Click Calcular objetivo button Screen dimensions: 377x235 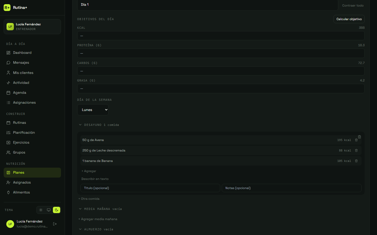pyautogui.click(x=349, y=19)
